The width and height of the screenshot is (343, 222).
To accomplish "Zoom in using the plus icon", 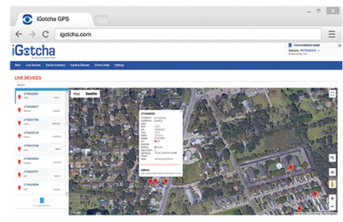I will coord(332,198).
